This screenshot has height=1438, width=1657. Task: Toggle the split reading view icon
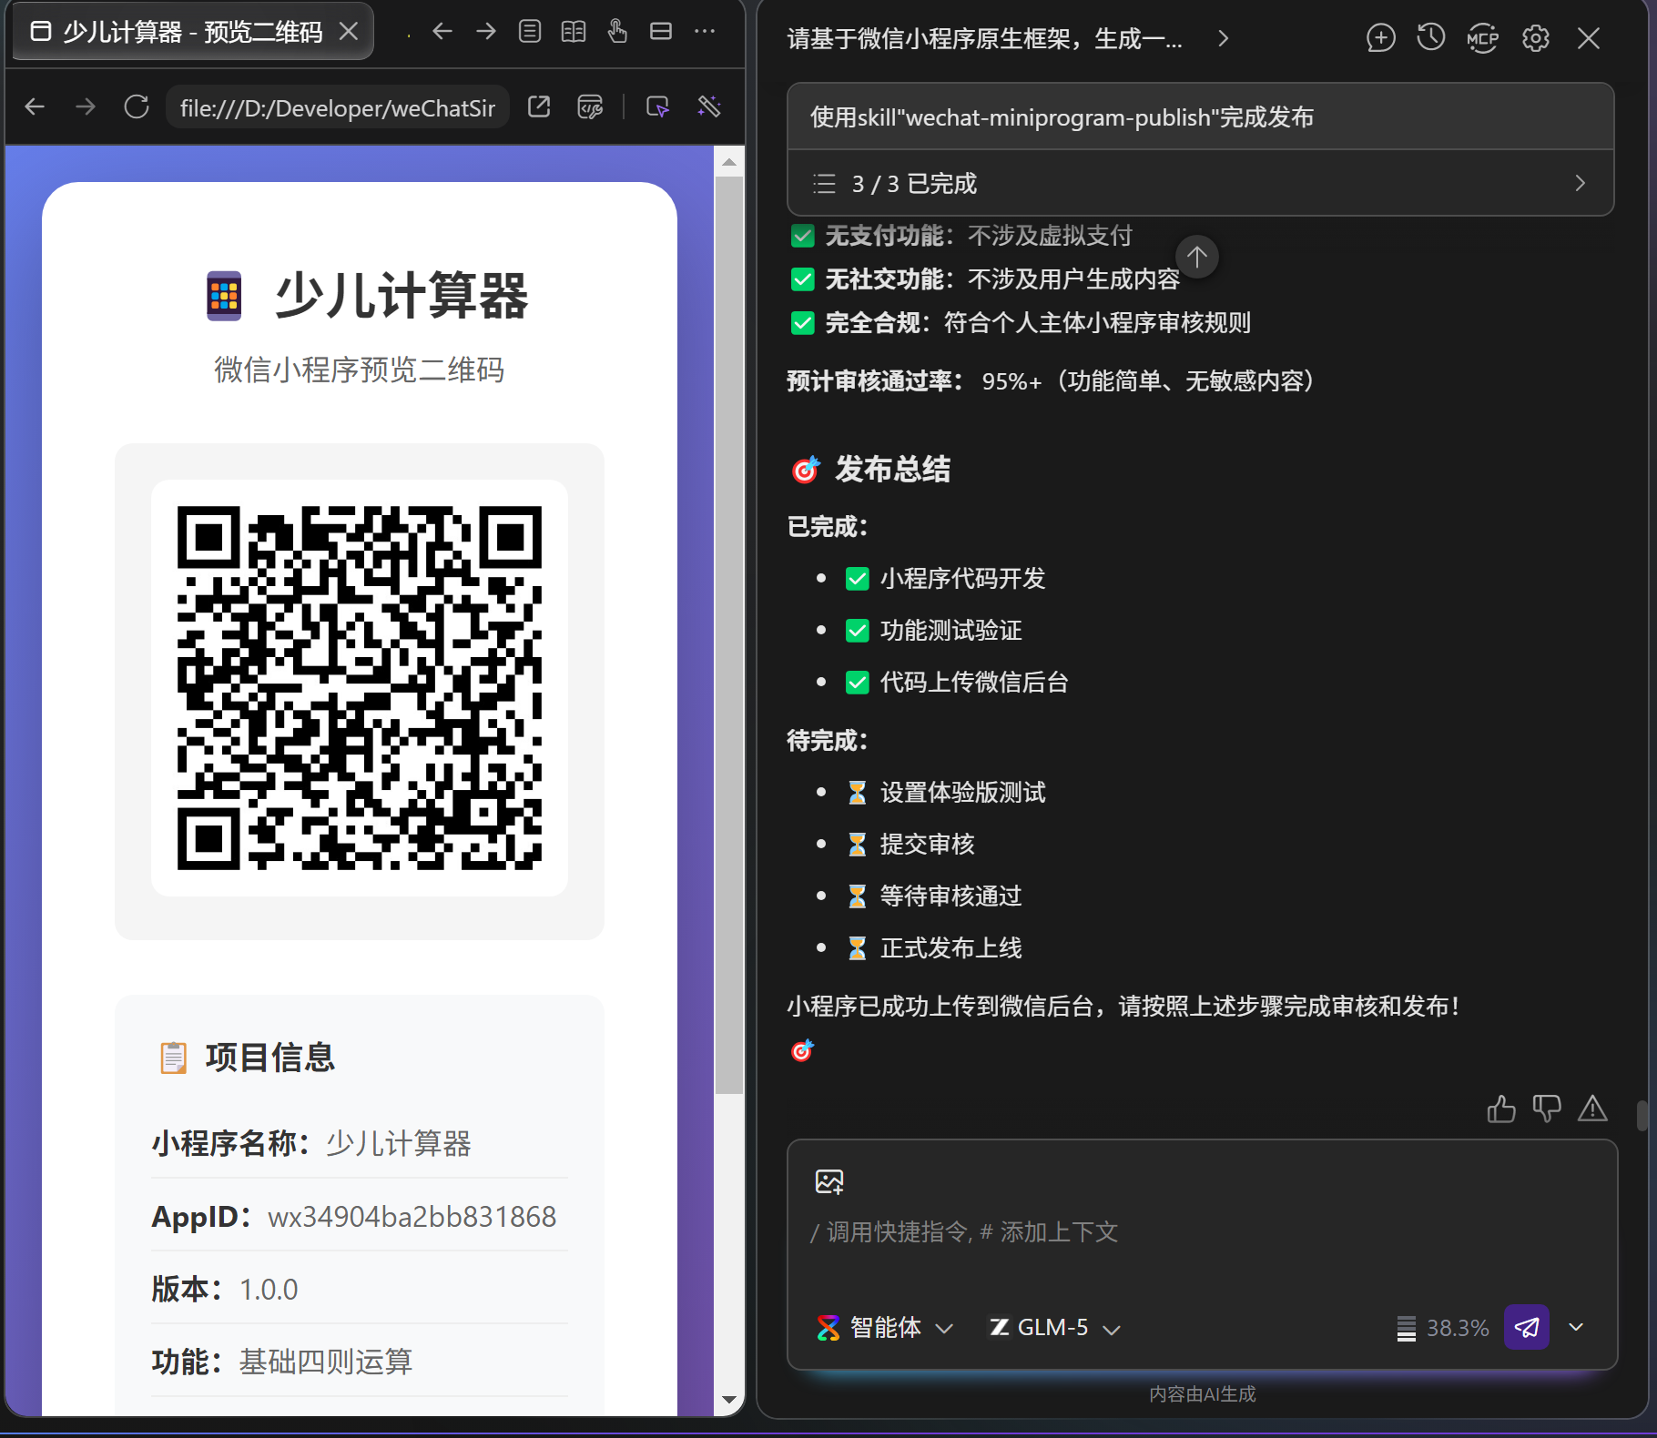[574, 32]
